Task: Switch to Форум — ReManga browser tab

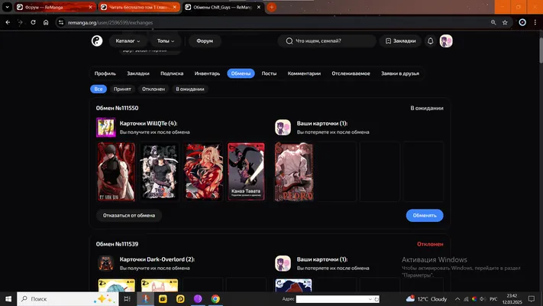Action: (x=55, y=8)
